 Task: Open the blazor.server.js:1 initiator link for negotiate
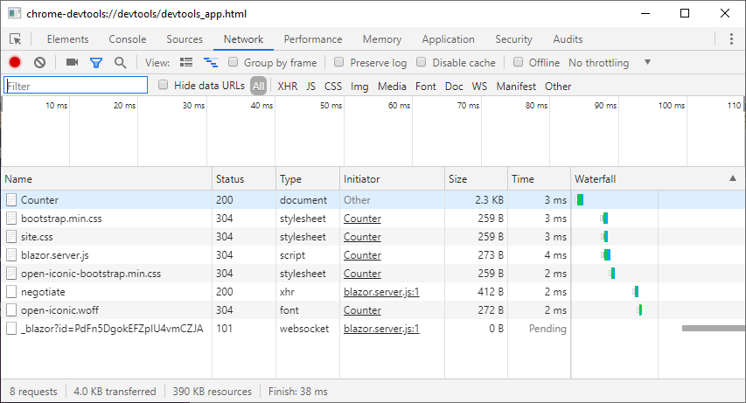[381, 292]
